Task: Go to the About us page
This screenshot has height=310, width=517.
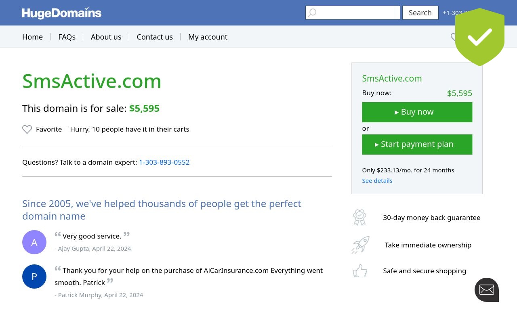Action: click(x=106, y=37)
